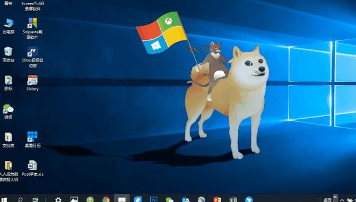Open WeChat from the taskbar
The height and width of the screenshot is (202, 356).
pos(170,199)
